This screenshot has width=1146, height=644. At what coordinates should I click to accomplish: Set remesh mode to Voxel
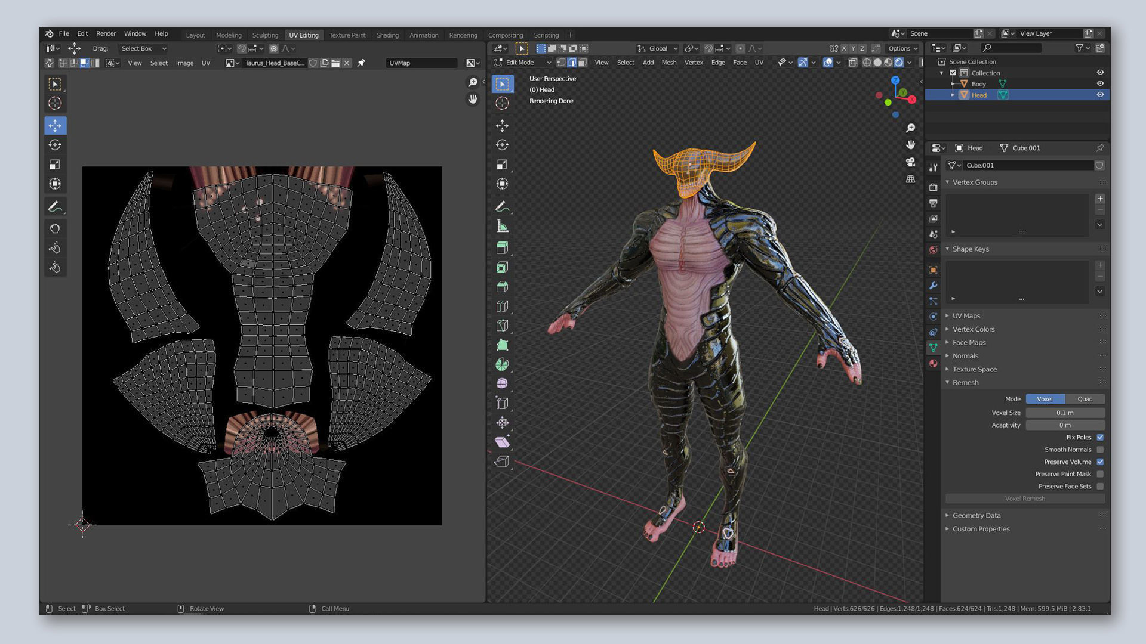[1045, 399]
